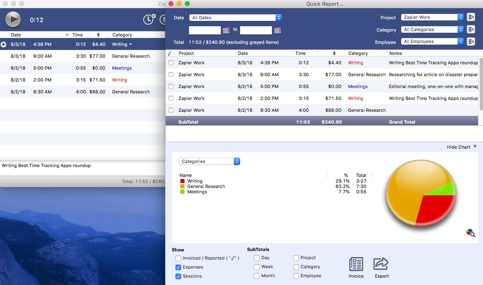
Task: Click the edit list icon beside Employee
Action: (x=471, y=41)
